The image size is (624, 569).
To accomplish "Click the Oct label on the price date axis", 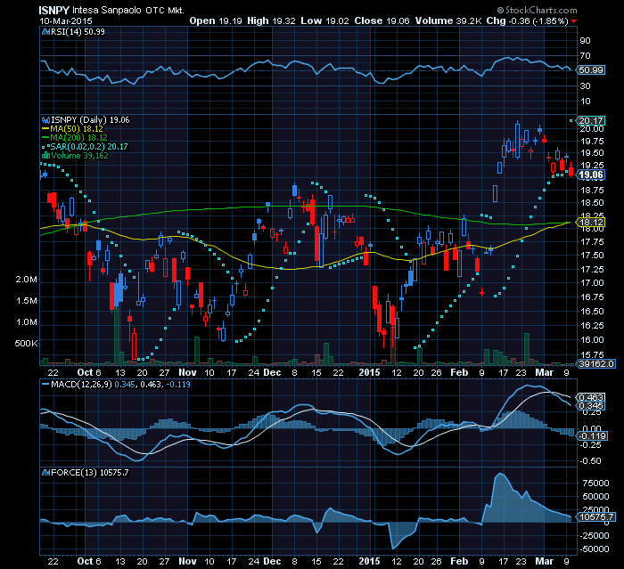I will 85,372.
